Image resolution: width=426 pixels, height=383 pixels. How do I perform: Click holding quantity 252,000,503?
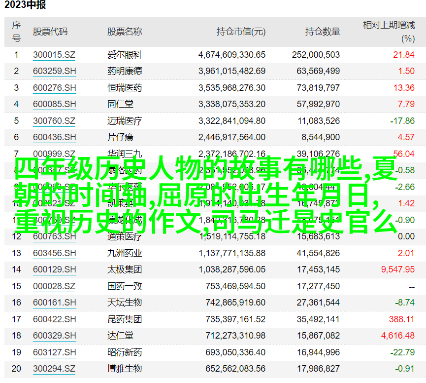(x=316, y=55)
